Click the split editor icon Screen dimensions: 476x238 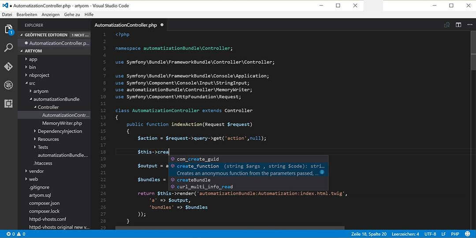[x=458, y=25]
